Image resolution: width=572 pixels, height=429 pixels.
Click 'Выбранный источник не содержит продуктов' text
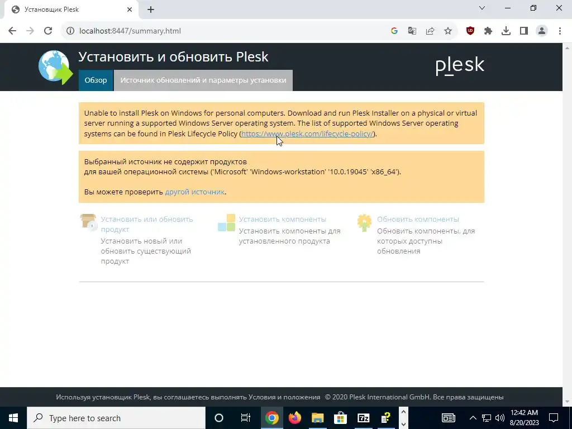pyautogui.click(x=165, y=161)
